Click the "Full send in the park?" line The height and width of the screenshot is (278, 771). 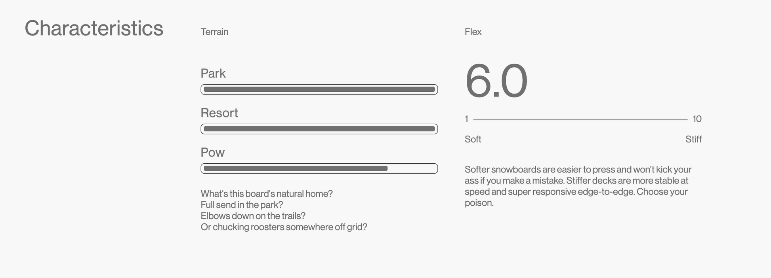pyautogui.click(x=242, y=205)
